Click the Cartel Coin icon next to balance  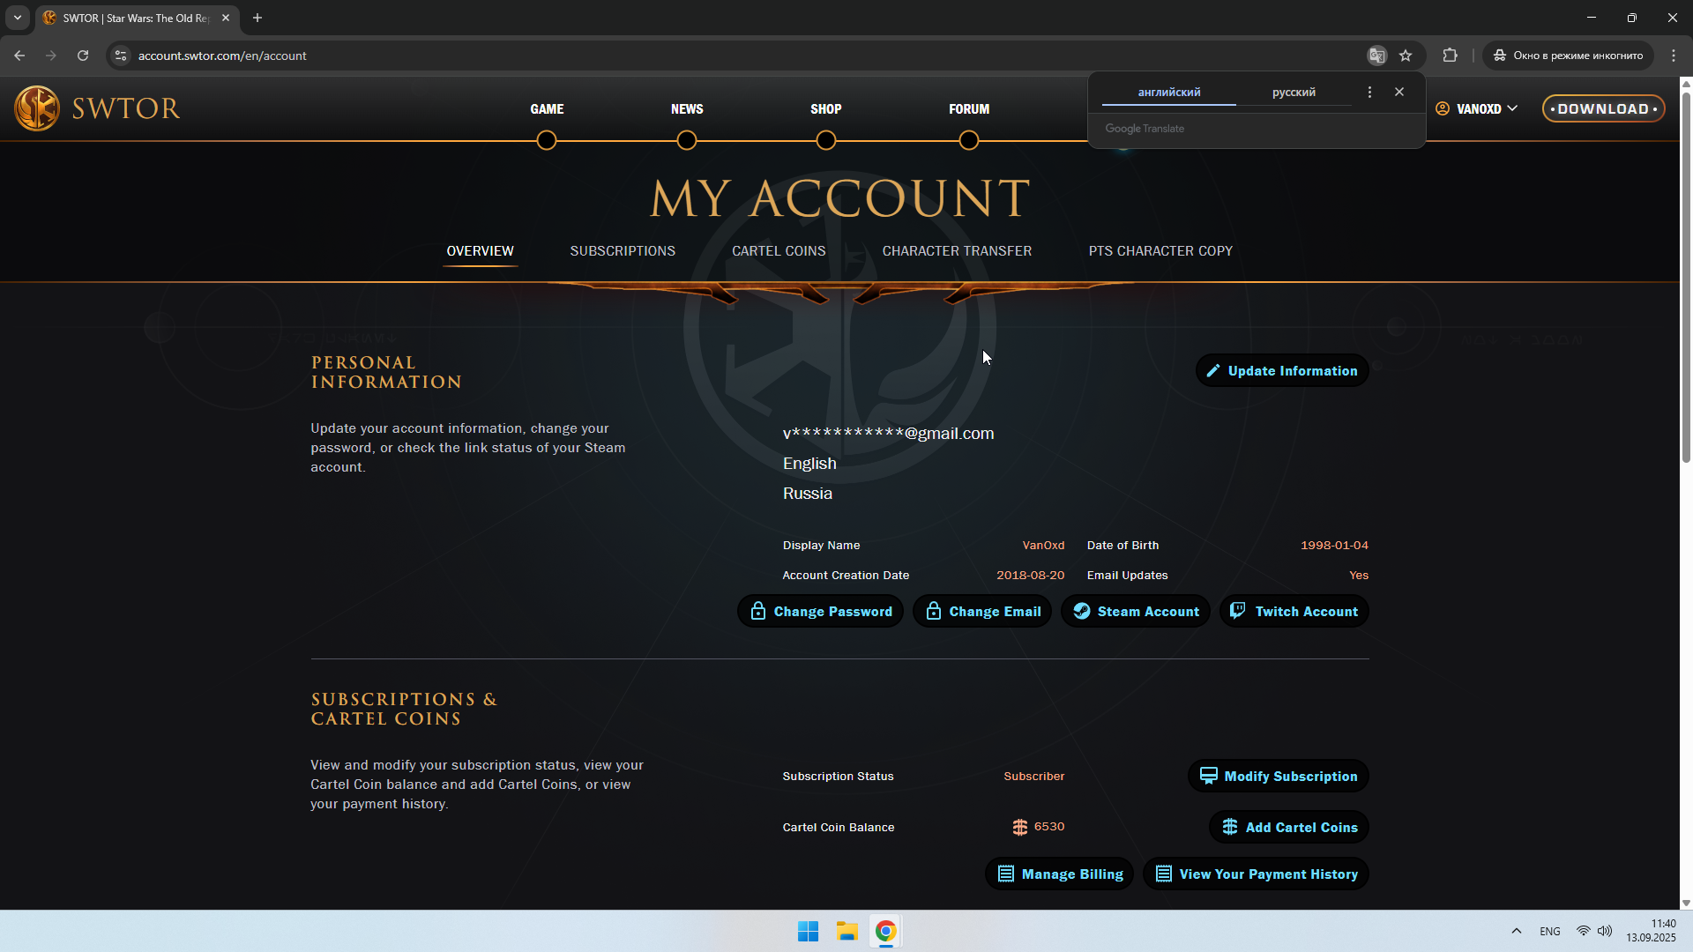1020,827
